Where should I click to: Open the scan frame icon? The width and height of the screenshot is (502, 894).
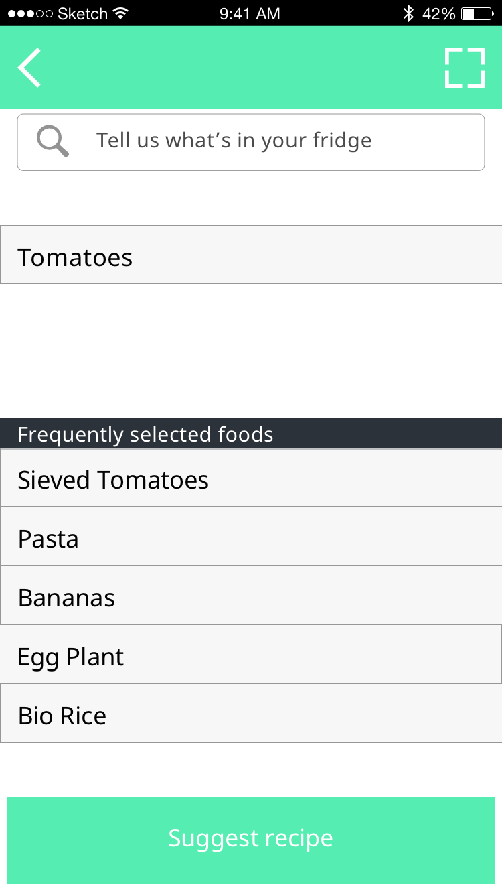point(465,68)
